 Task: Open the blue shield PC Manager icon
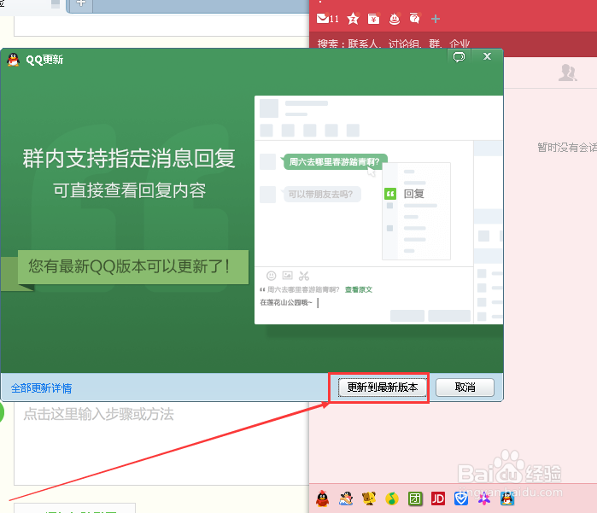[461, 498]
